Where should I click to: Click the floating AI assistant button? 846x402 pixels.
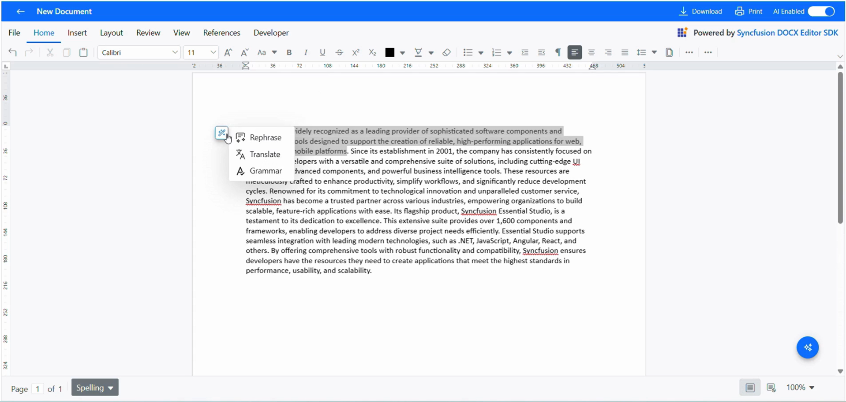(807, 347)
